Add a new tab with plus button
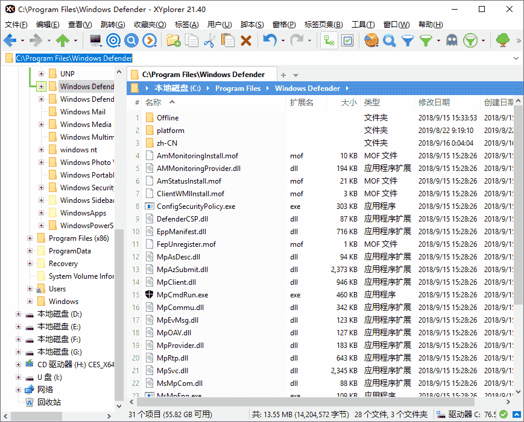 (283, 75)
